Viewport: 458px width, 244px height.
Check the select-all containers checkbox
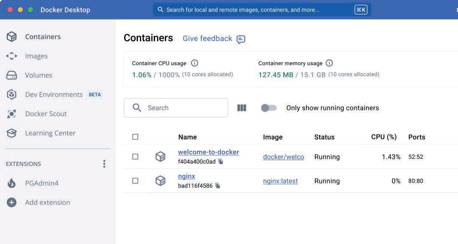135,137
